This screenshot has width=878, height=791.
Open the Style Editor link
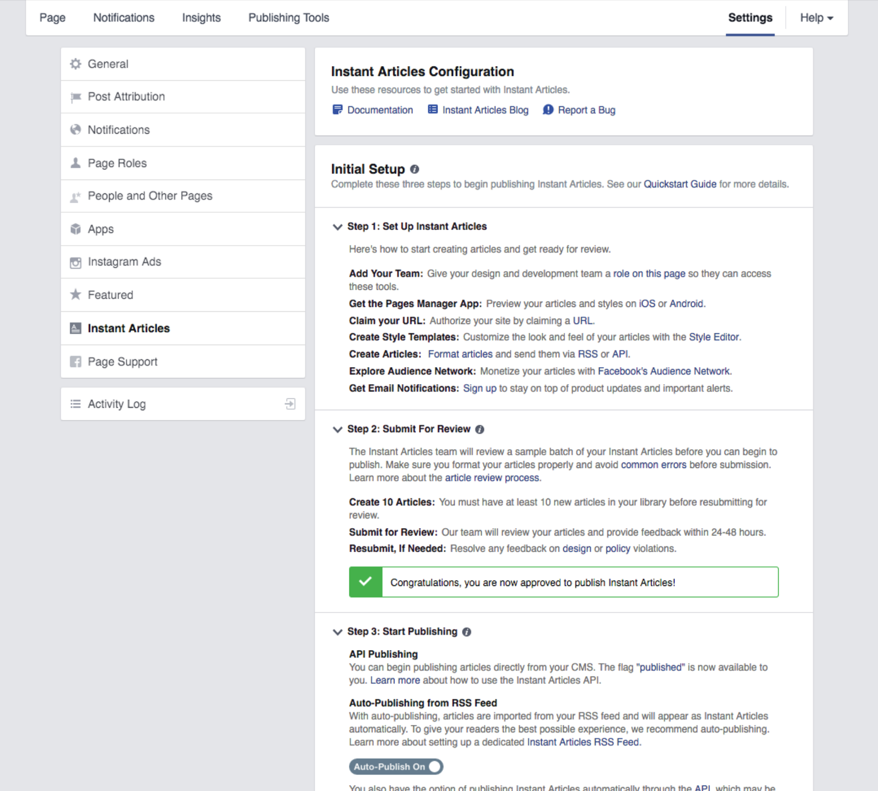pos(714,337)
